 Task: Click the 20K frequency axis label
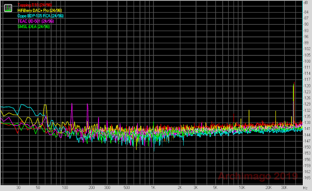[x=269, y=188]
